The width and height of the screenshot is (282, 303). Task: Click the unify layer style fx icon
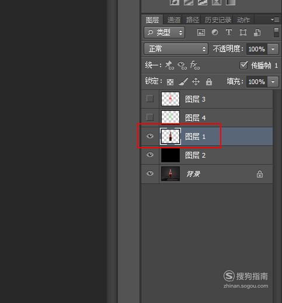[x=194, y=65]
